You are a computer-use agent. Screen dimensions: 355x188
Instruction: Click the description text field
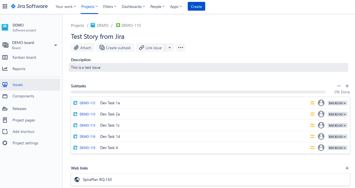coord(208,67)
